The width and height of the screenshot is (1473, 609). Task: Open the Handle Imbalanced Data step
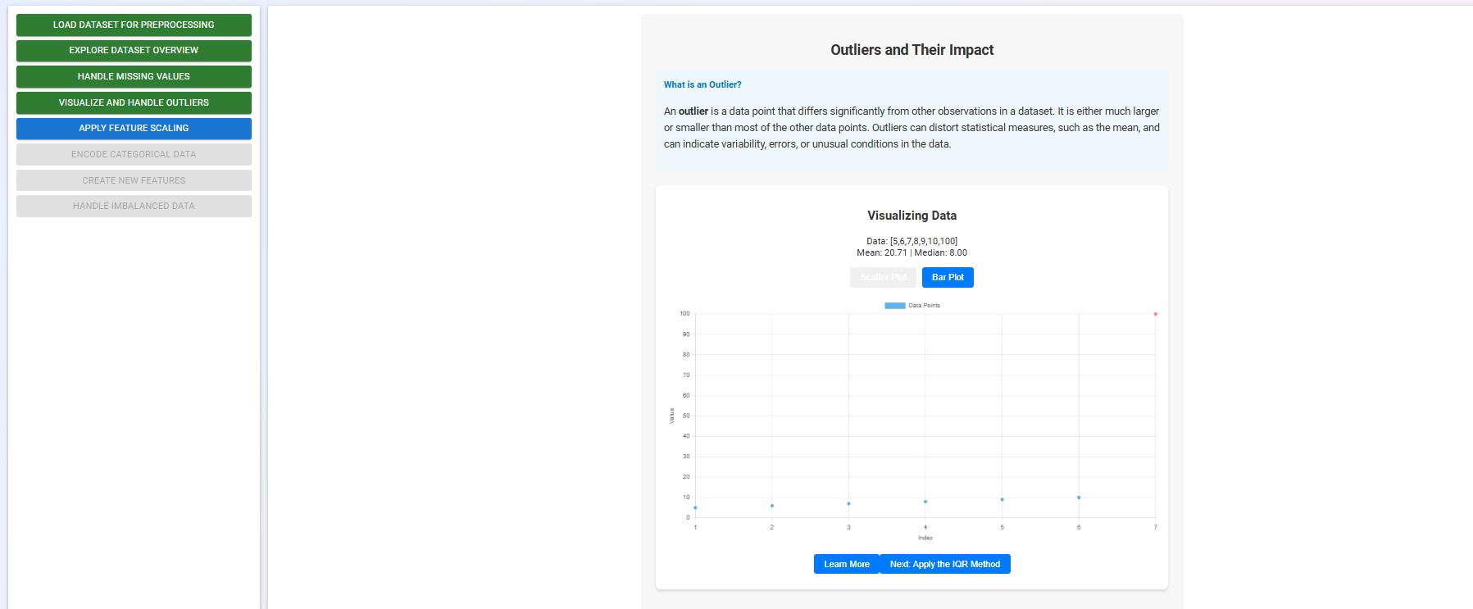point(133,206)
